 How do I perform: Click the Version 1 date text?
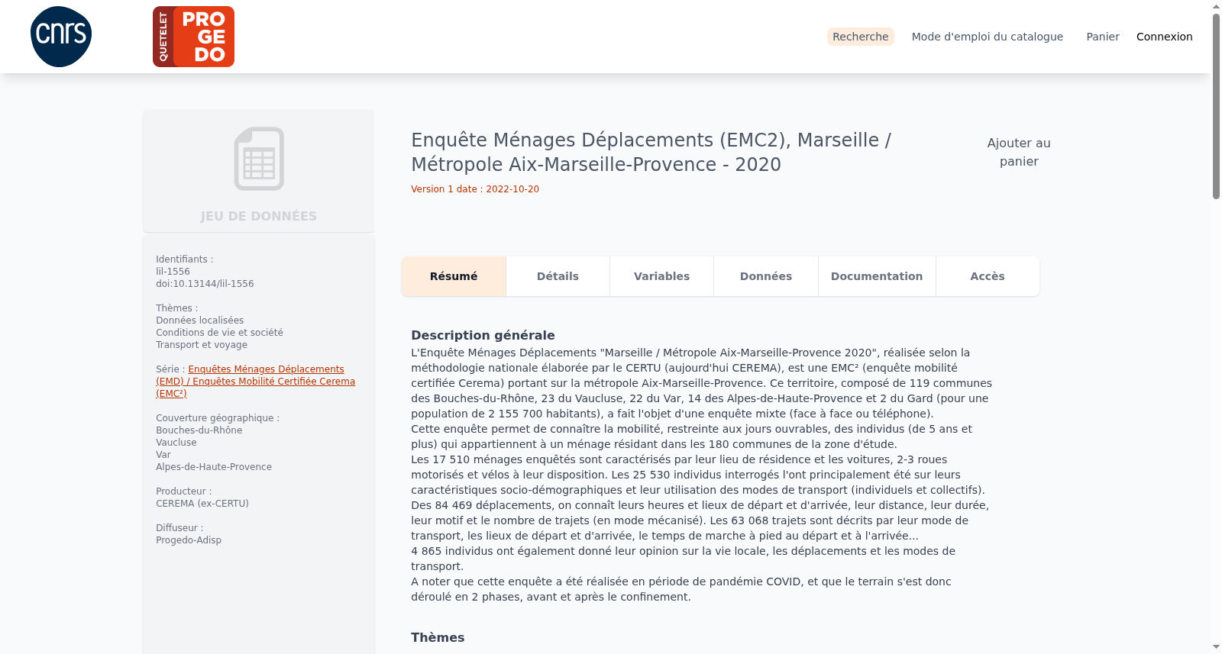pos(475,189)
